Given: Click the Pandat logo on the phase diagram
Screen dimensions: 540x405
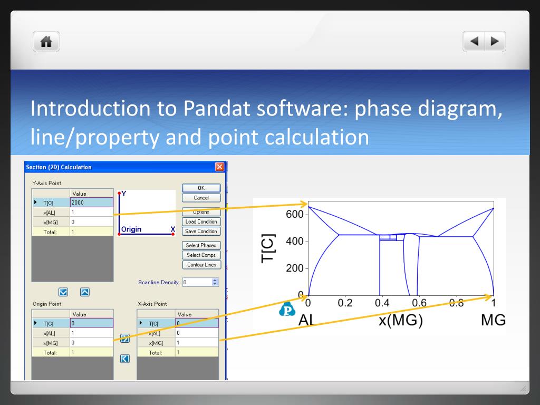Looking at the screenshot, I should 287,309.
